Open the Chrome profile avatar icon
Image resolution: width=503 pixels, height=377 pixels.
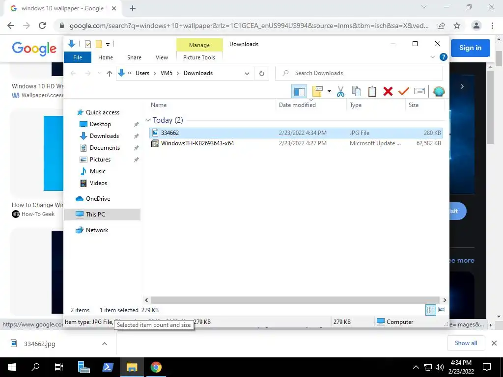click(476, 26)
